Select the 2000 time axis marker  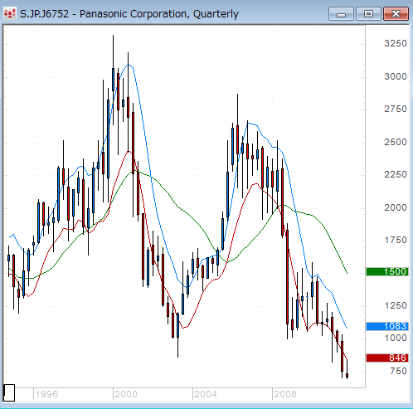click(x=126, y=394)
